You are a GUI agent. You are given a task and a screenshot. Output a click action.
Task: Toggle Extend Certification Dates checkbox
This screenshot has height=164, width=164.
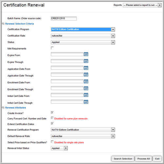52,124
